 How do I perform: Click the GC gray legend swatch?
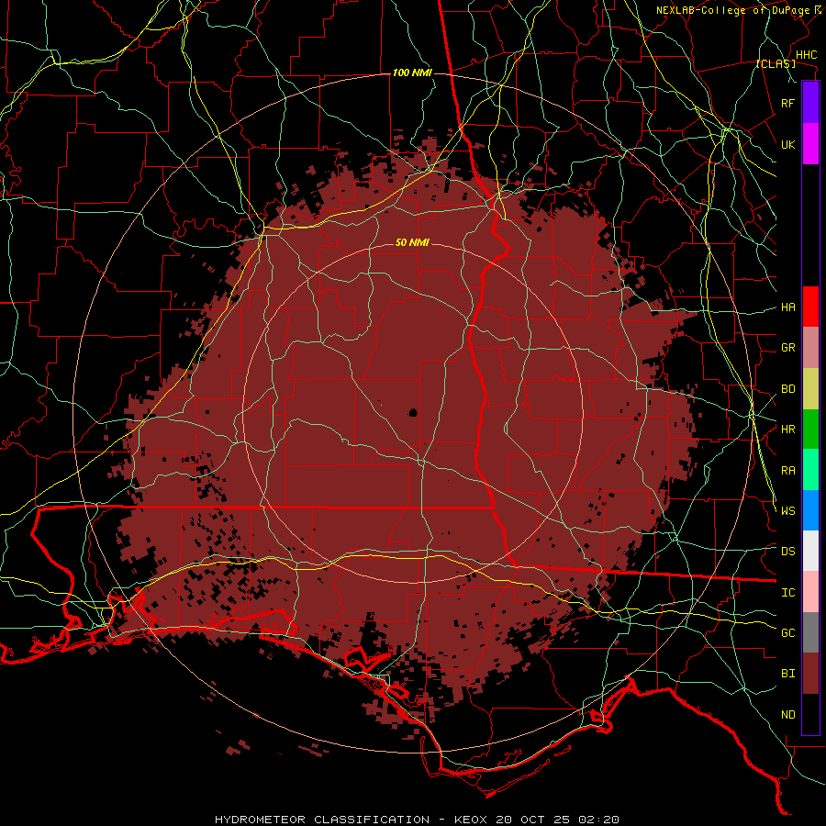pyautogui.click(x=810, y=632)
